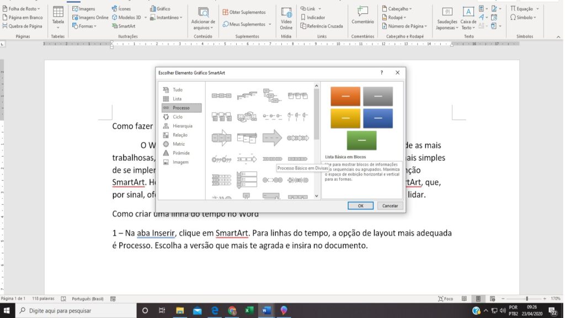Image resolution: width=565 pixels, height=318 pixels.
Task: Open Microsoft Edge from taskbar
Action: (215, 310)
